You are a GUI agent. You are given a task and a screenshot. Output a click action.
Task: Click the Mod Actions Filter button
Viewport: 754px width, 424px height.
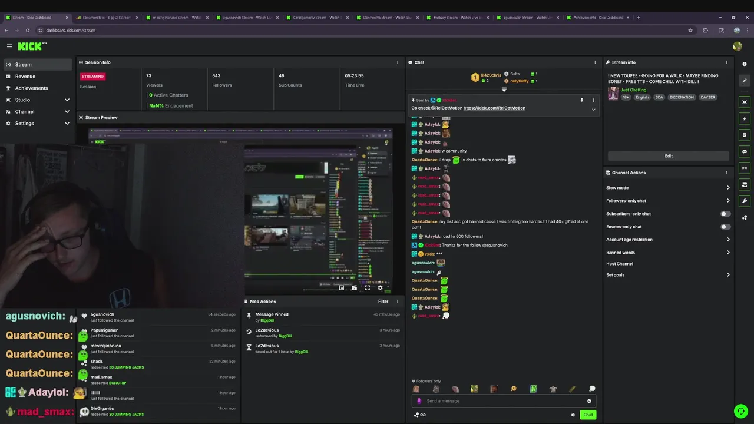click(383, 302)
